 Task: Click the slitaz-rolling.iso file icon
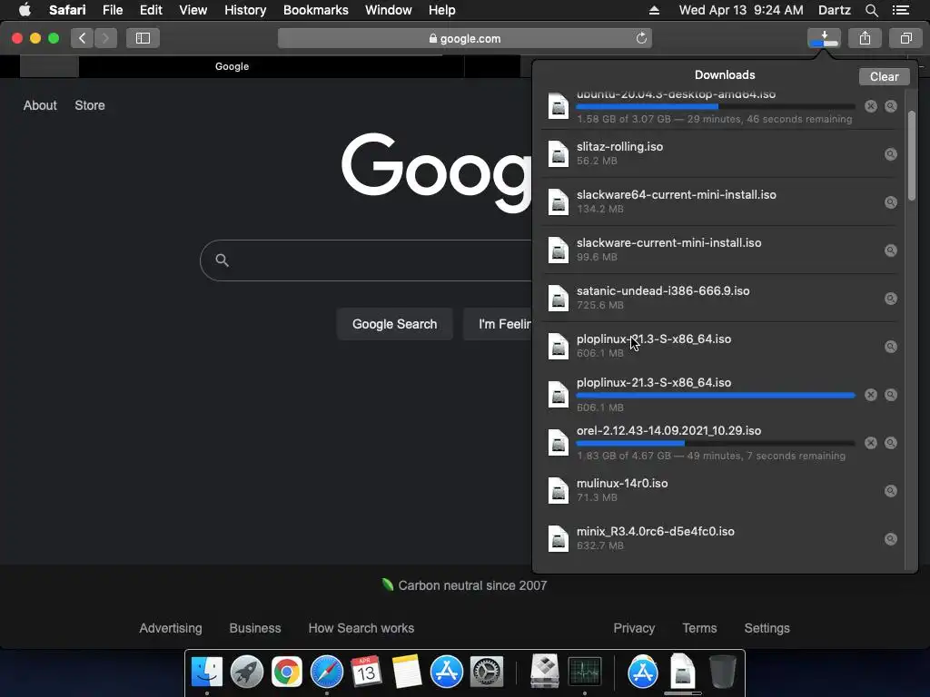[559, 154]
